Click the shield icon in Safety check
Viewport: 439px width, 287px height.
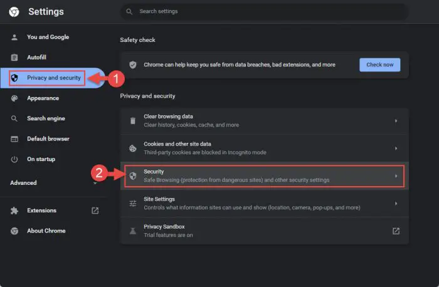133,65
